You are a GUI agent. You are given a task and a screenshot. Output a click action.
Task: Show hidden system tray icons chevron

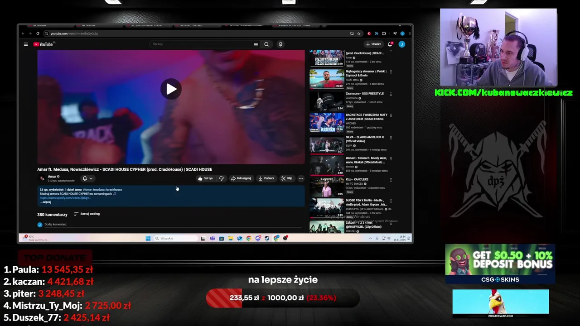371,238
